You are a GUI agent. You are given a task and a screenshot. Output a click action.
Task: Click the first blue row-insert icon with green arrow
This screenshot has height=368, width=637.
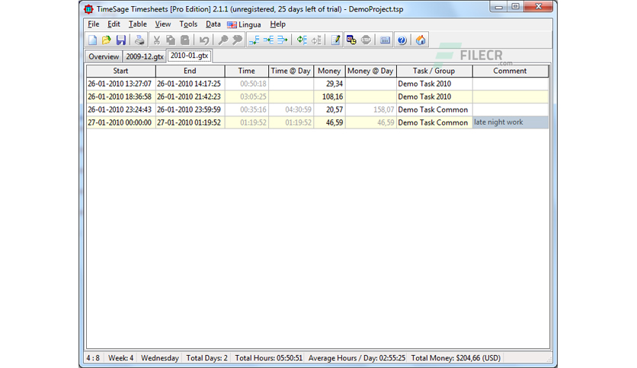[254, 40]
